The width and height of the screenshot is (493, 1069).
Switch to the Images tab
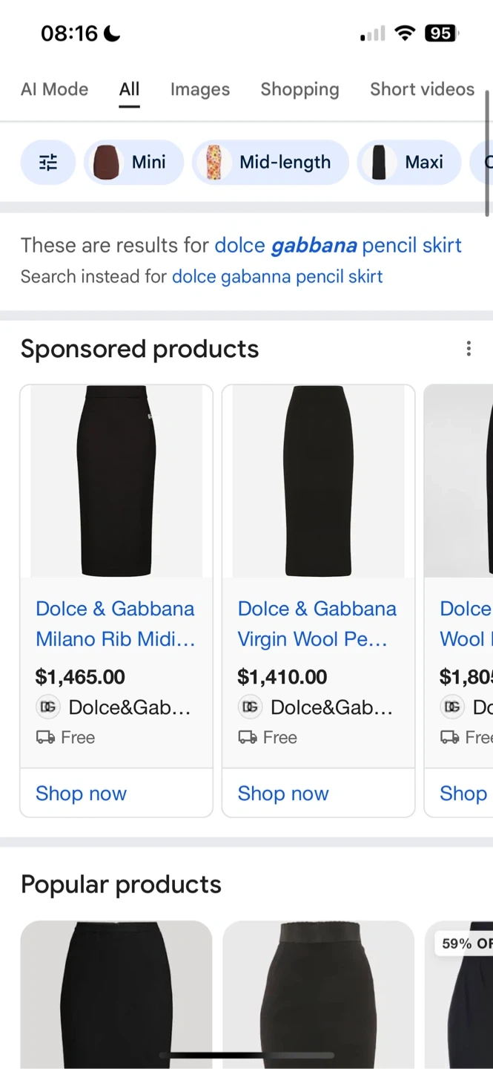coord(200,90)
